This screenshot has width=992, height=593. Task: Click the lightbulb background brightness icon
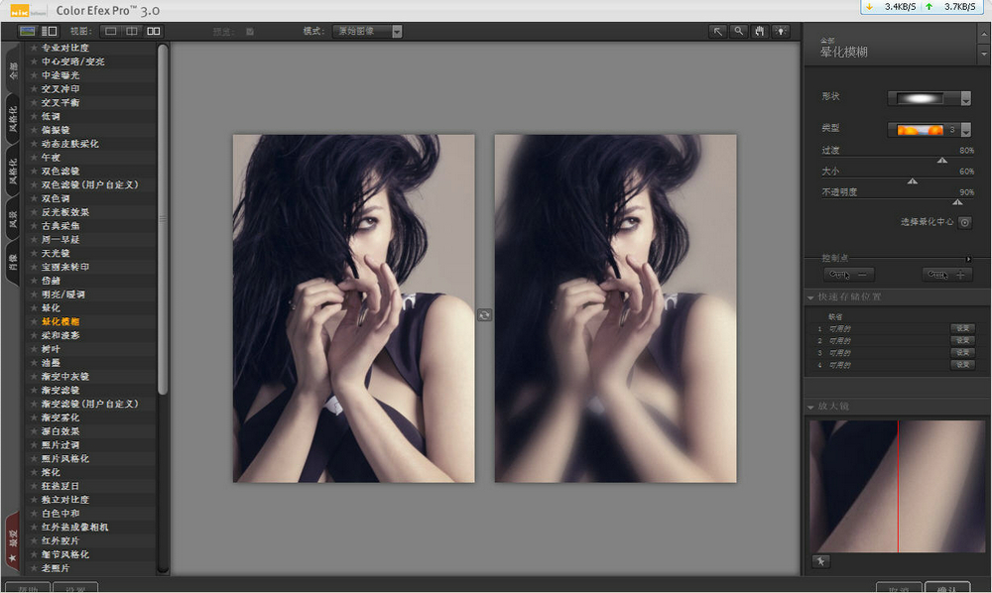pos(781,32)
